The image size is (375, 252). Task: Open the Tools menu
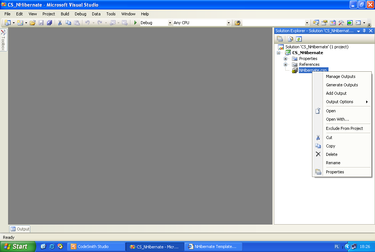[x=111, y=14]
